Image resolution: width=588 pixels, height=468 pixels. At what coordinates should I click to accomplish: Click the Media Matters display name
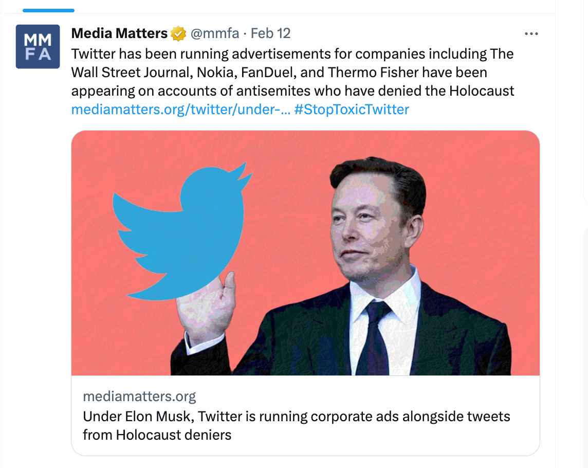119,34
